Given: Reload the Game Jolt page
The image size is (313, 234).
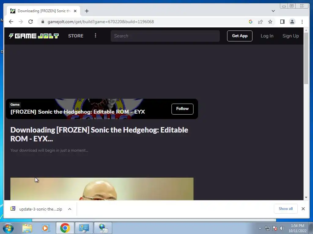Looking at the screenshot, I should (x=31, y=22).
